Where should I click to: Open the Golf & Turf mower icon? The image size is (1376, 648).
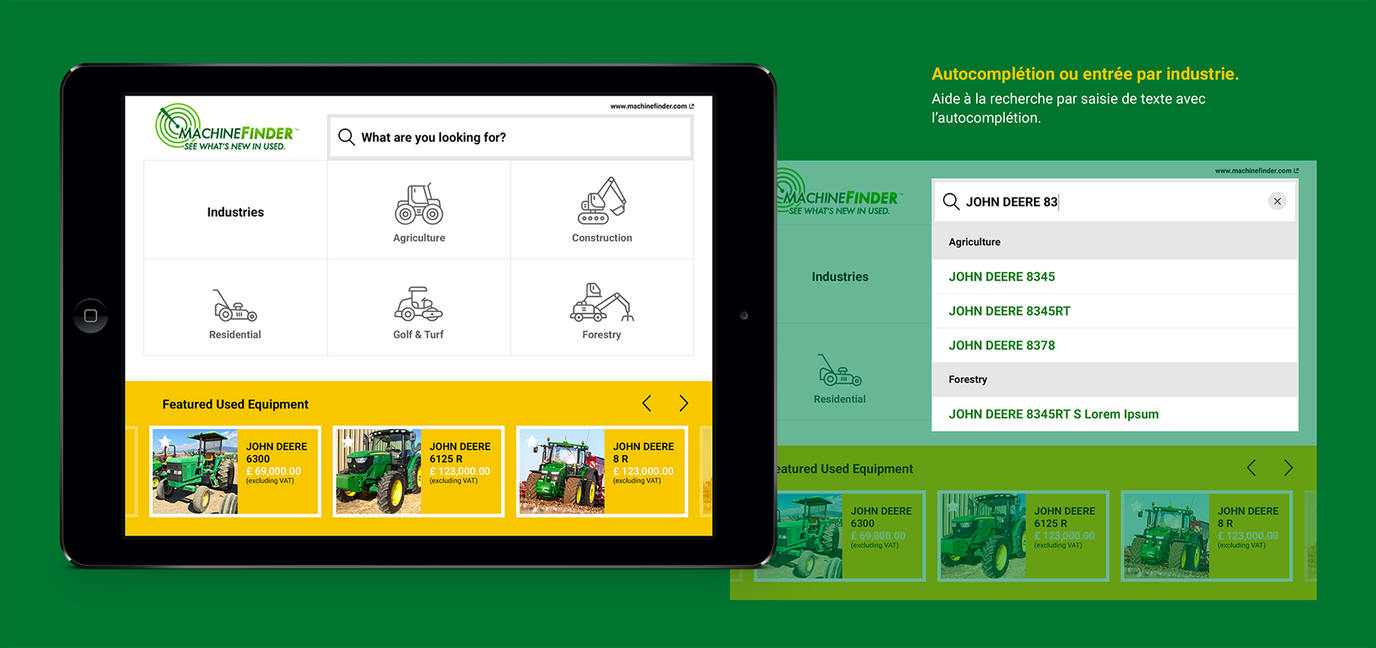coord(419,304)
